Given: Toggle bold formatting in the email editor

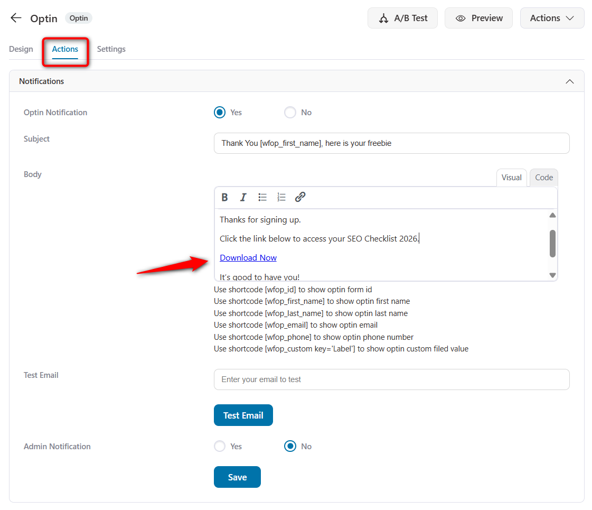Looking at the screenshot, I should (224, 197).
